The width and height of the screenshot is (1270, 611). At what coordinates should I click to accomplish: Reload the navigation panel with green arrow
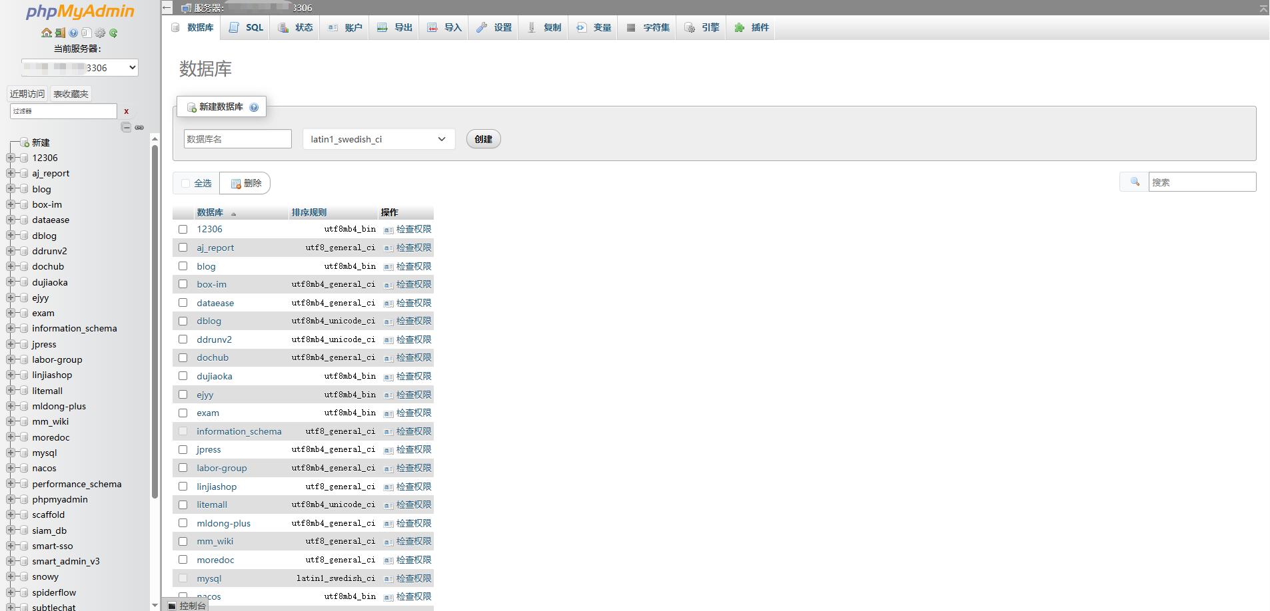point(113,33)
